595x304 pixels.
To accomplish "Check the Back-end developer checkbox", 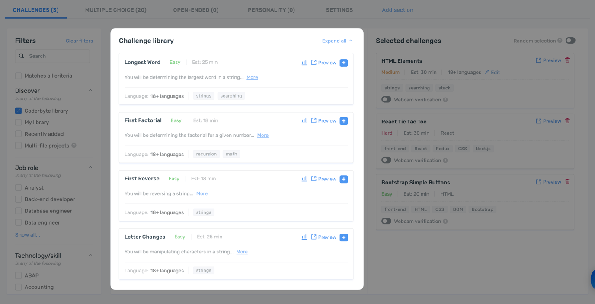I will click(18, 199).
